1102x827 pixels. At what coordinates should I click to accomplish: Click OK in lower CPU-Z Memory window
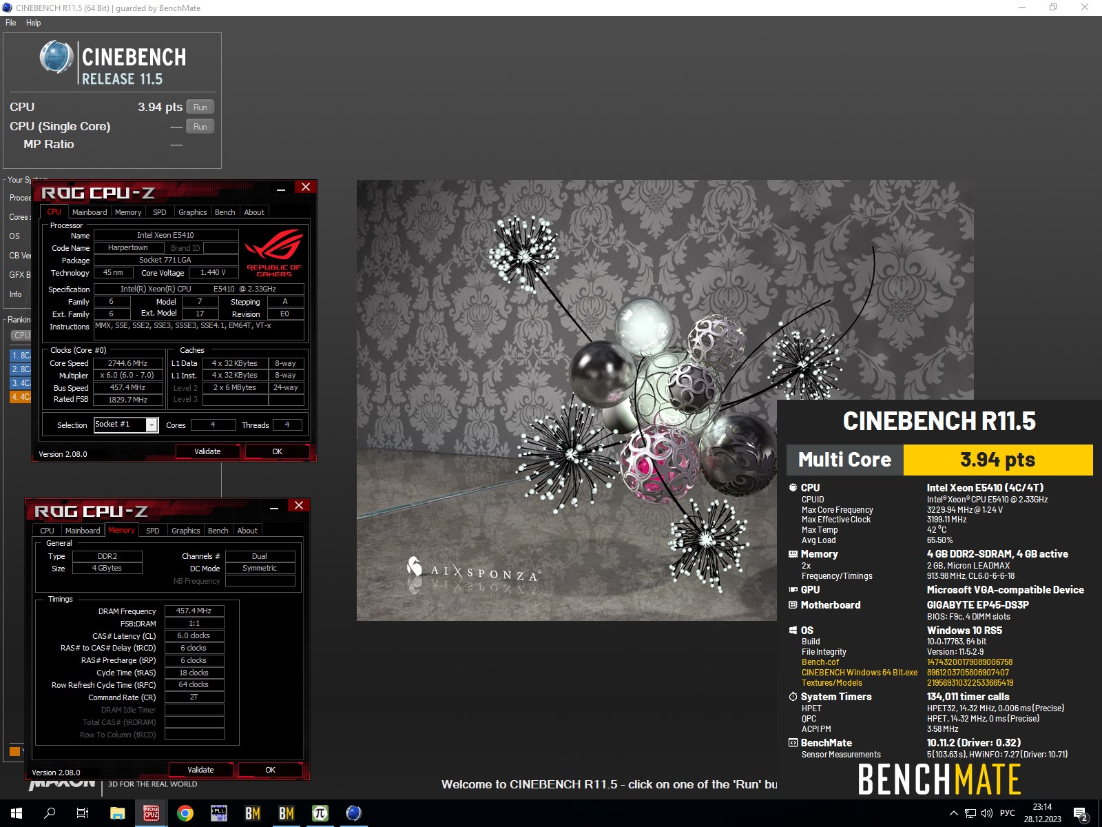[x=271, y=770]
